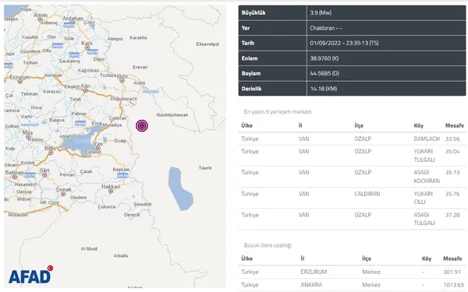This screenshot has width=468, height=292.
Task: Click the İlçe column header in nearest settlements
Action: point(359,125)
